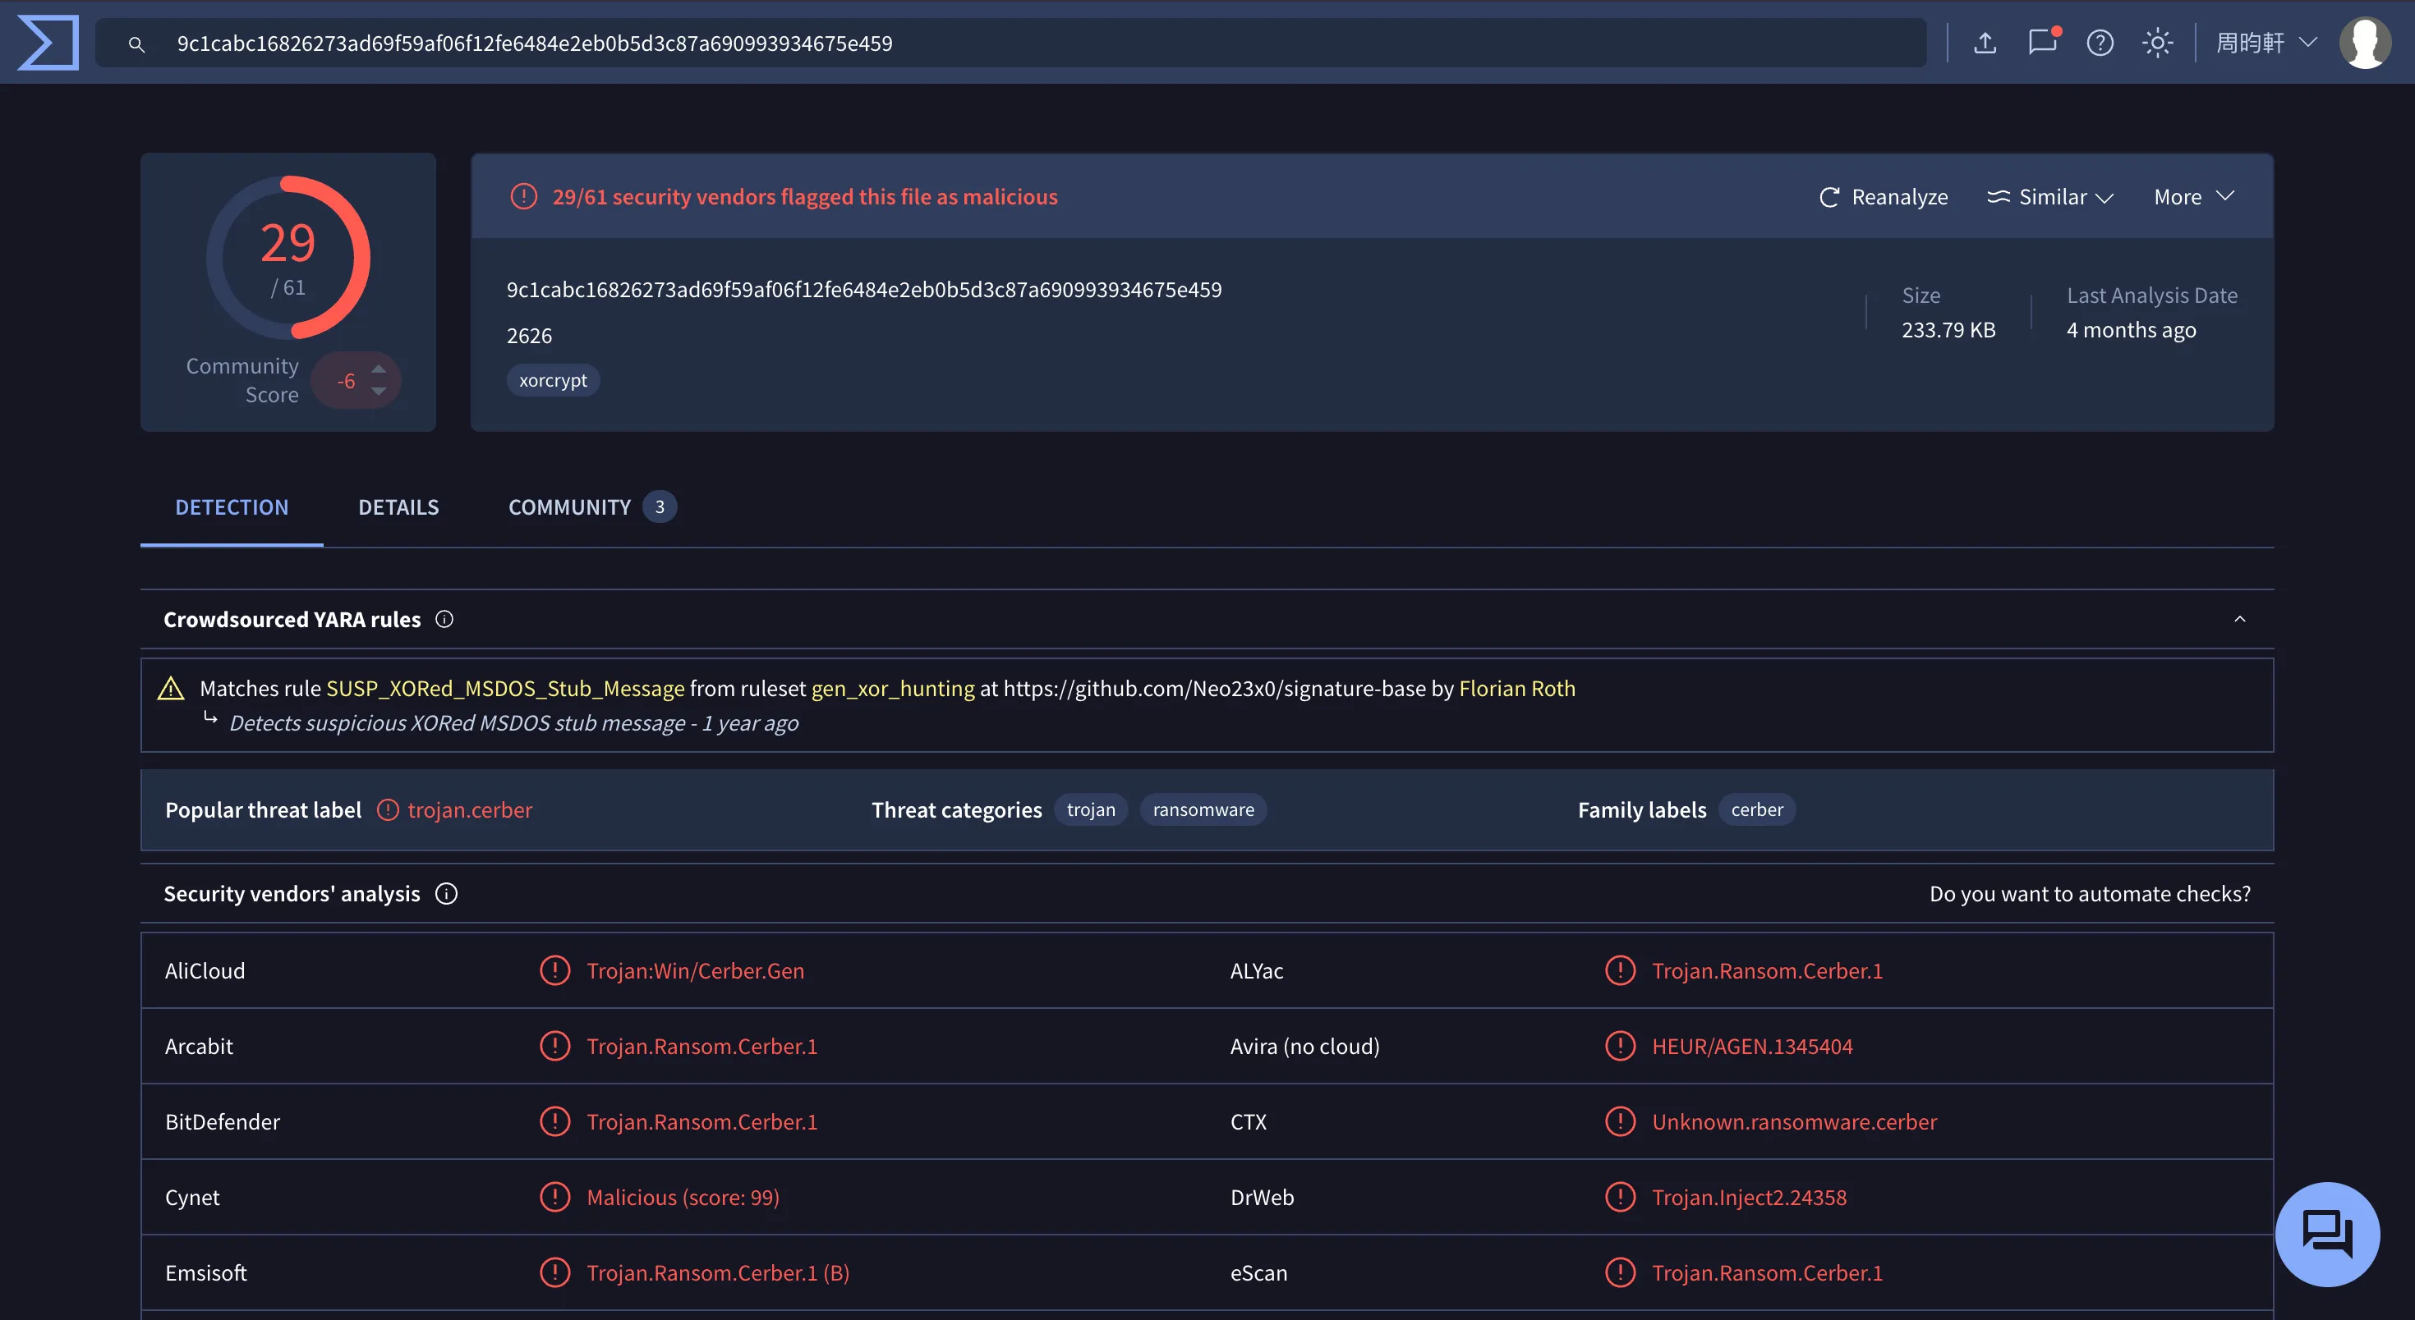Click the search magnifier icon

point(137,44)
